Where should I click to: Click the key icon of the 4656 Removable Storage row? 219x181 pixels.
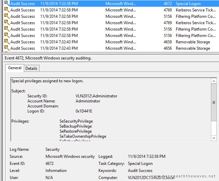pos(7,48)
